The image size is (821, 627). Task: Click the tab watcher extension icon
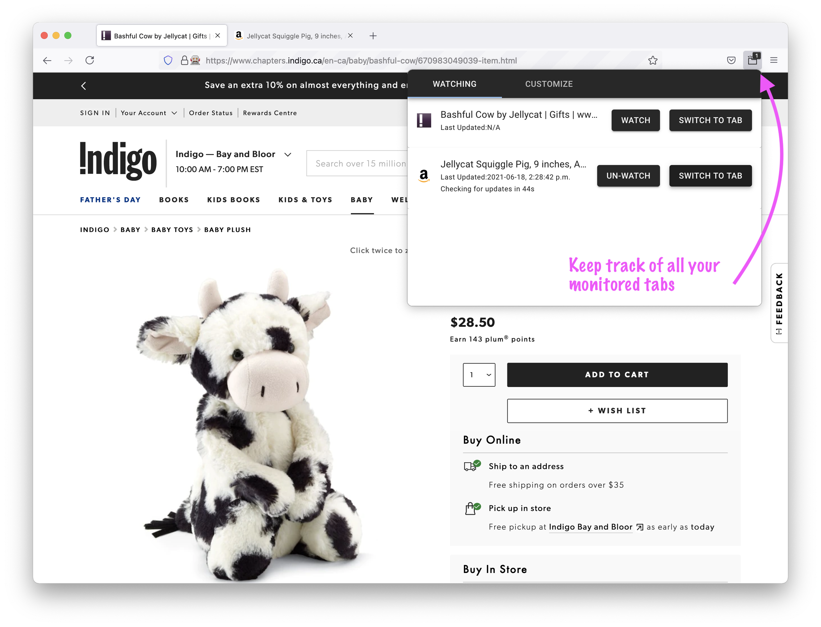(752, 60)
